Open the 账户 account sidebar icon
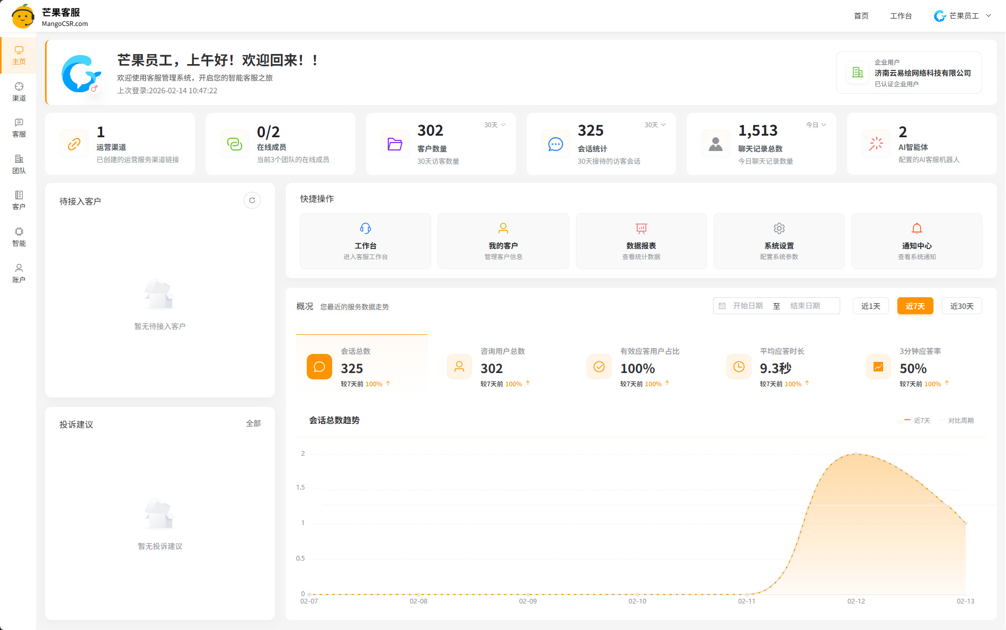Image resolution: width=1006 pixels, height=630 pixels. [19, 273]
